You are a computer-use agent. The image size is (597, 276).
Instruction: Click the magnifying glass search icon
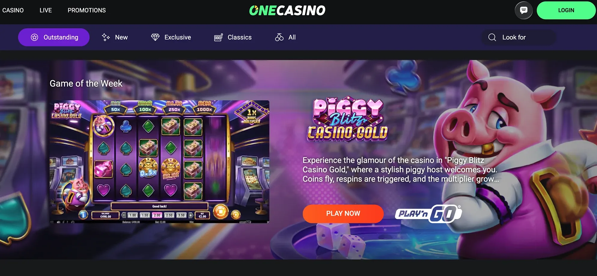coord(492,37)
